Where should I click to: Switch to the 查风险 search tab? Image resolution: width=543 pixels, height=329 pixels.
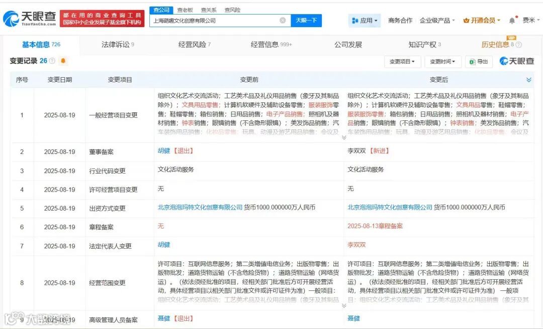tap(232, 10)
